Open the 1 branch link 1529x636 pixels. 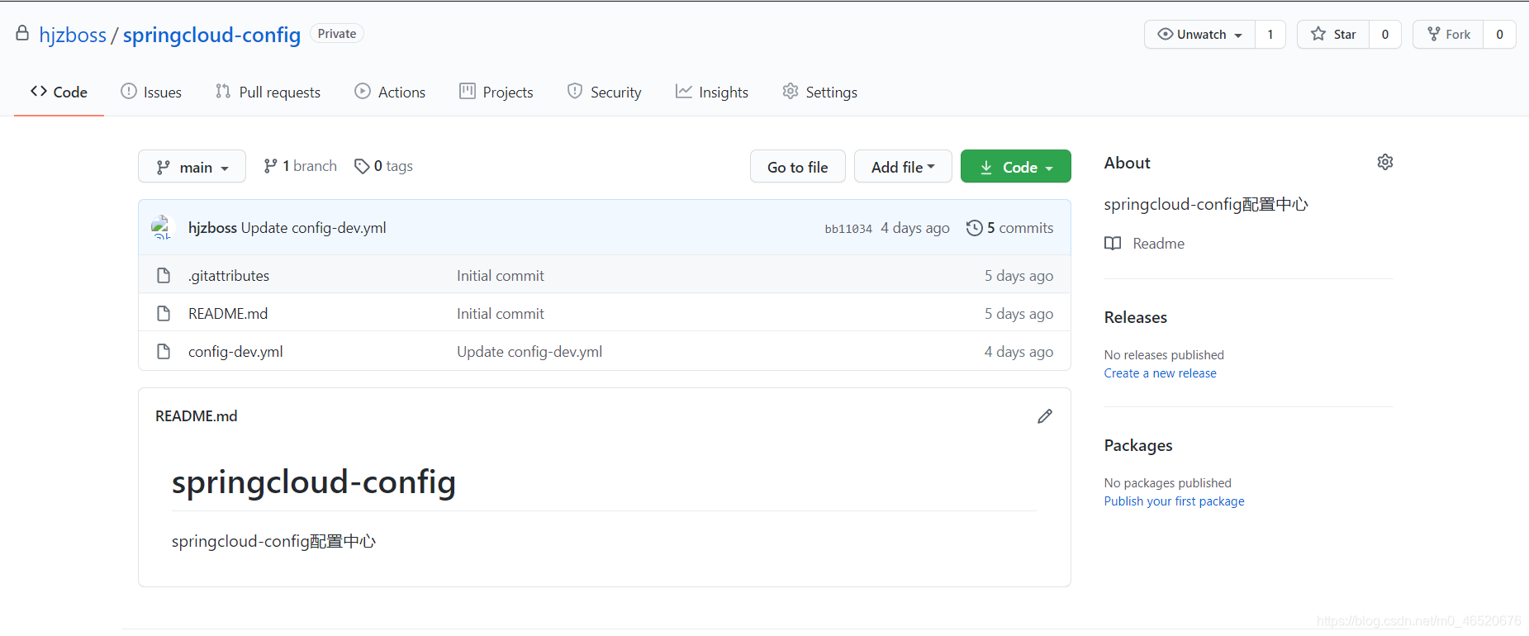point(301,166)
